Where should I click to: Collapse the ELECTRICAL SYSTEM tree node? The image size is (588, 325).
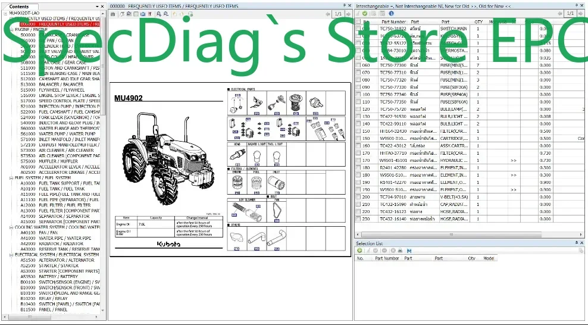coord(11,255)
